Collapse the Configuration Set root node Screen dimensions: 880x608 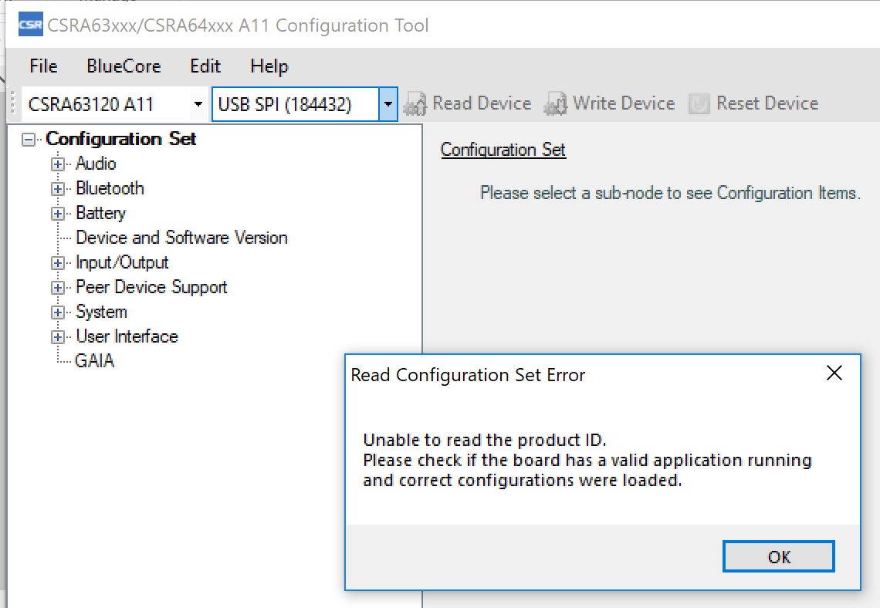(x=29, y=140)
